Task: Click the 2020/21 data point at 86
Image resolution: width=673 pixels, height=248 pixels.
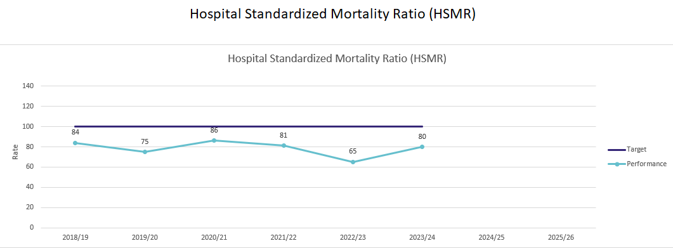Action: coord(214,140)
